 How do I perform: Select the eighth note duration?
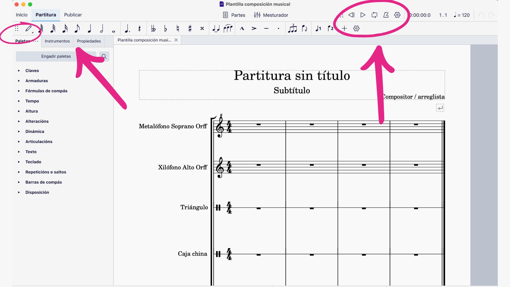[77, 28]
